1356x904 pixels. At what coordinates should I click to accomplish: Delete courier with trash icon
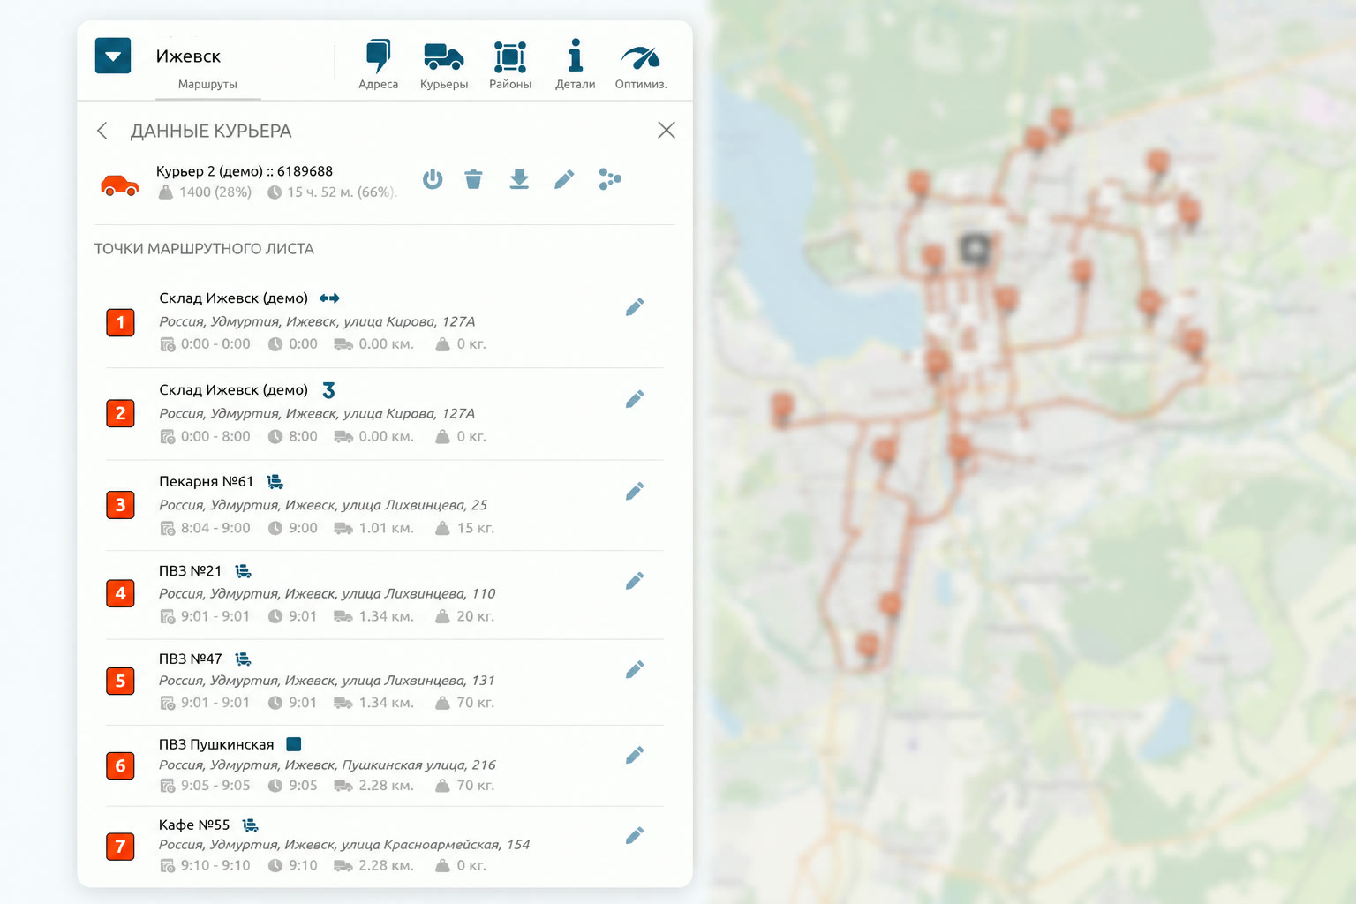(474, 179)
